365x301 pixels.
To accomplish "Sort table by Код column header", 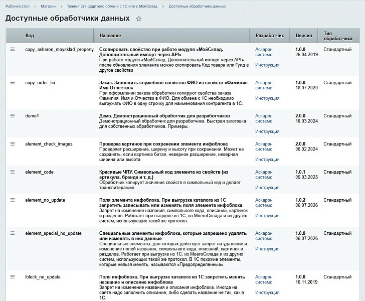I will coord(57,36).
